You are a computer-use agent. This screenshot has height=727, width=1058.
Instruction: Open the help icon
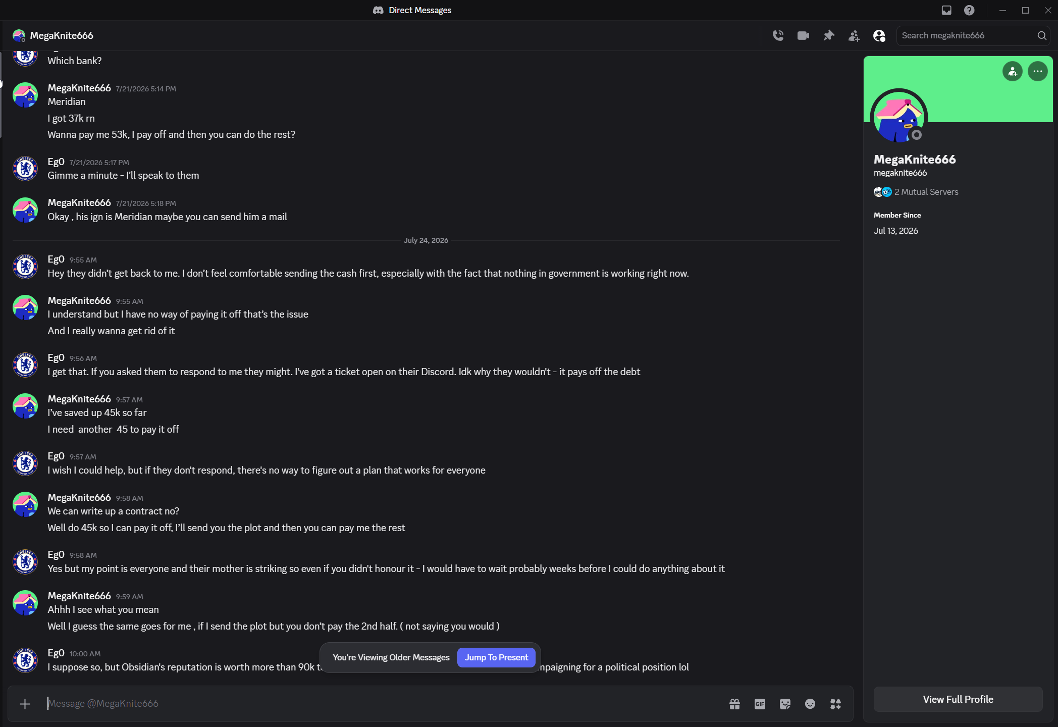coord(969,10)
